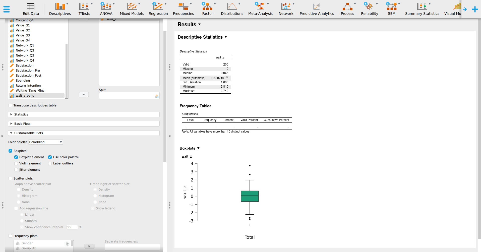The image size is (481, 252).
Task: Open the Summary Statistics module
Action: pos(422,9)
